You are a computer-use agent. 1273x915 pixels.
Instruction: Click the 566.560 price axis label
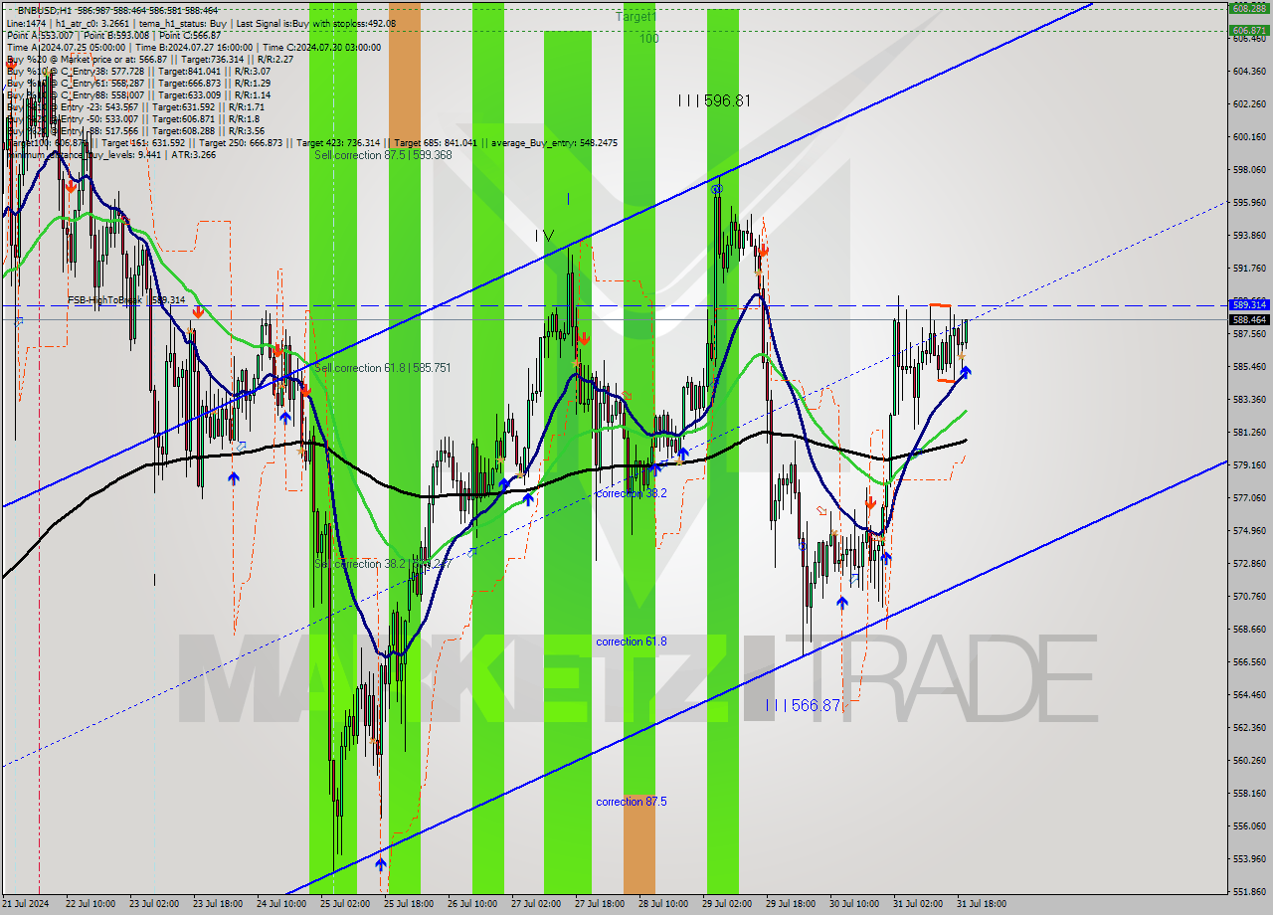pyautogui.click(x=1248, y=661)
